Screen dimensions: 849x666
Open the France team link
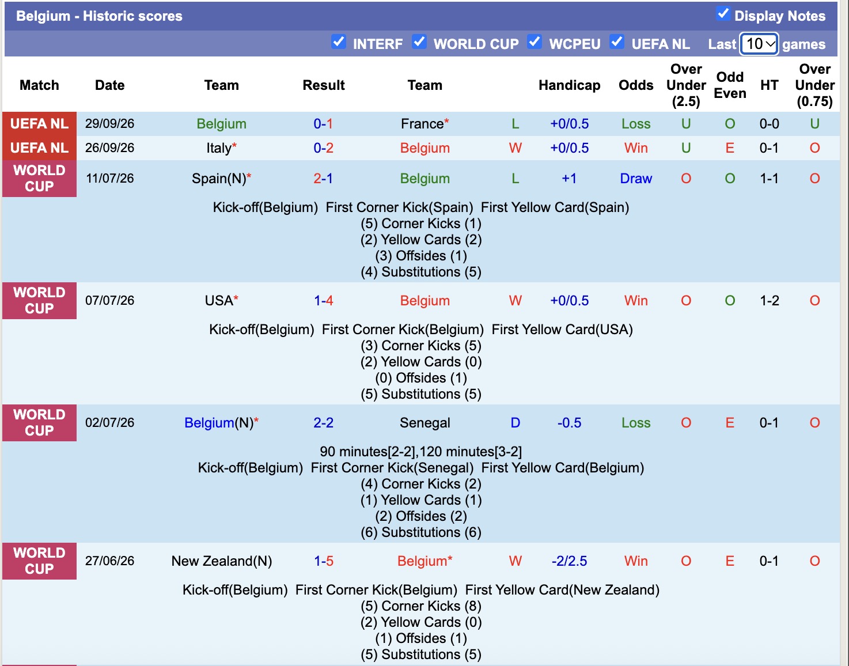[x=422, y=124]
